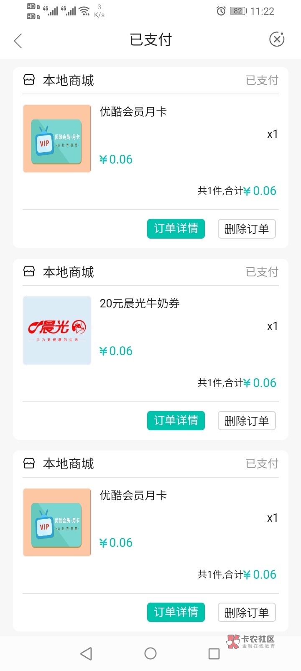Tap store icon on first order card
This screenshot has width=301, height=671.
pyautogui.click(x=29, y=80)
